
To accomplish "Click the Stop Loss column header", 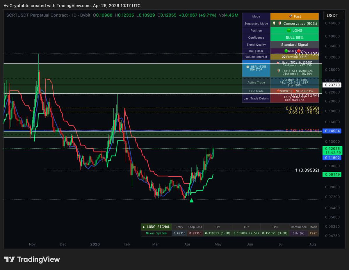I will 195,227.
